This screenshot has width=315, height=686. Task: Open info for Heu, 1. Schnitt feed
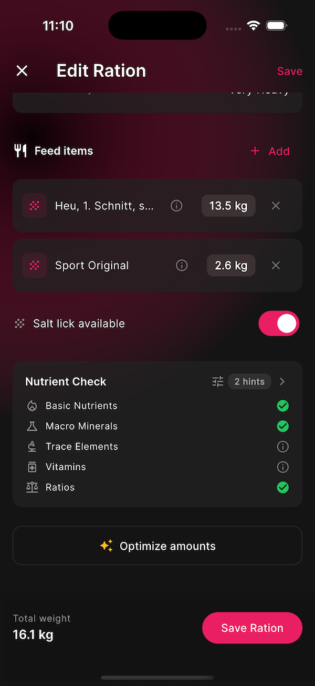pyautogui.click(x=176, y=206)
